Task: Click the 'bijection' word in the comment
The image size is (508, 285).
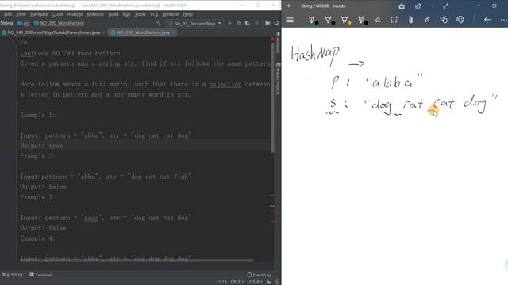Action: (225, 84)
